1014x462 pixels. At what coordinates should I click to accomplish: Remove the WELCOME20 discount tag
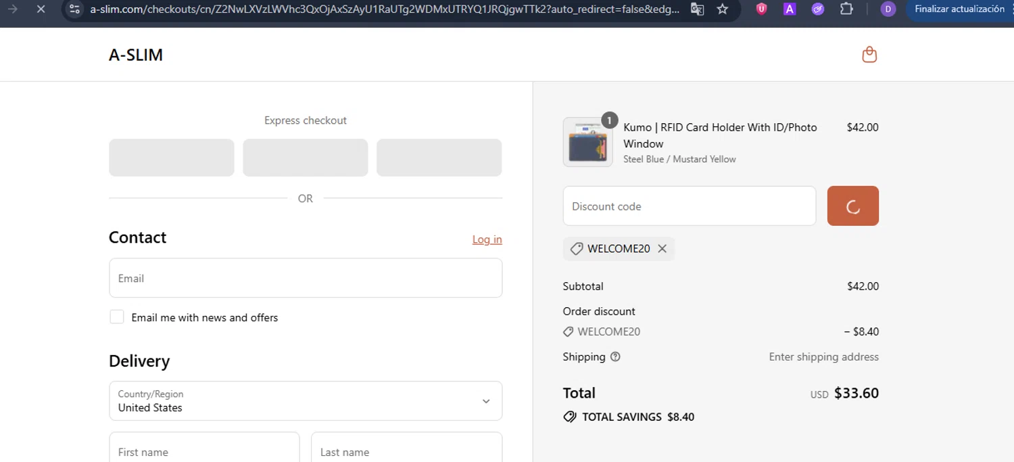pyautogui.click(x=662, y=249)
